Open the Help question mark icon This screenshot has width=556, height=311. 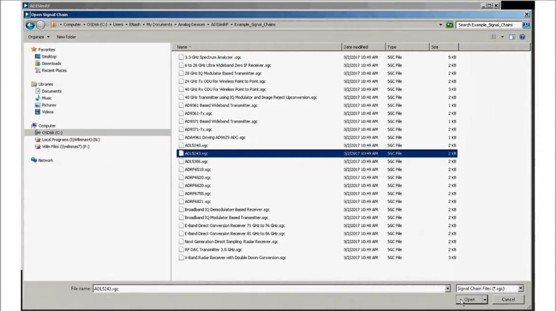pyautogui.click(x=523, y=37)
